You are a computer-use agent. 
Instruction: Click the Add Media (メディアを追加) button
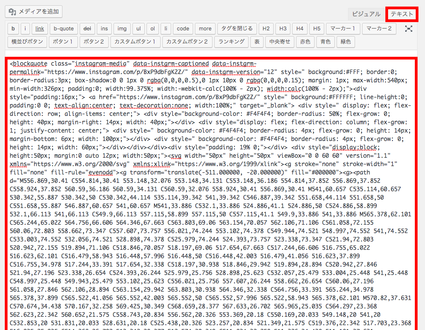point(33,11)
